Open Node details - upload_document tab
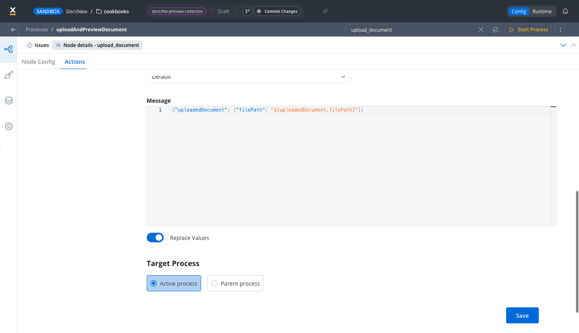The width and height of the screenshot is (579, 333). point(97,45)
